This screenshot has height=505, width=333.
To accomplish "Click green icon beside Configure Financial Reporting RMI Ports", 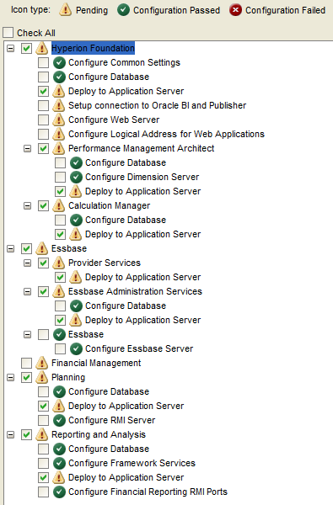I will [59, 492].
